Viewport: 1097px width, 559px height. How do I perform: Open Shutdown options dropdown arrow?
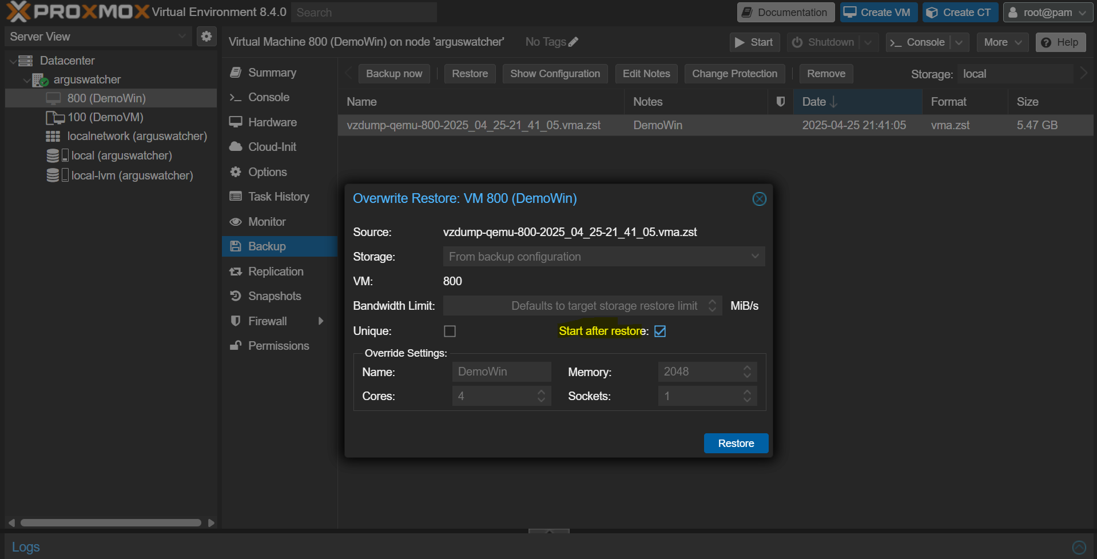tap(868, 42)
